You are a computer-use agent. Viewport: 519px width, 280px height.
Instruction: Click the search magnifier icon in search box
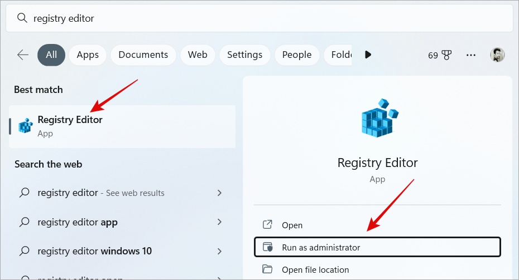22,18
